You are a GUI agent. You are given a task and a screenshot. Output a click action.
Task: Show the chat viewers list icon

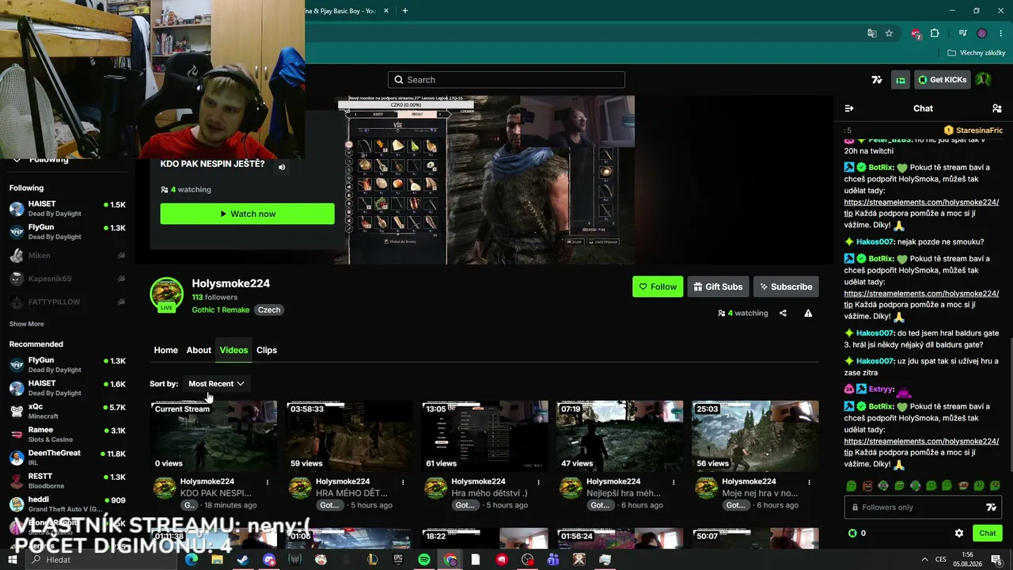point(996,108)
